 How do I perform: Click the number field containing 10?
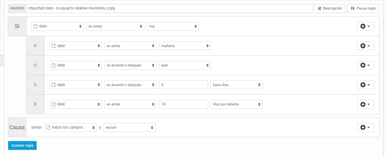pyautogui.click(x=183, y=104)
